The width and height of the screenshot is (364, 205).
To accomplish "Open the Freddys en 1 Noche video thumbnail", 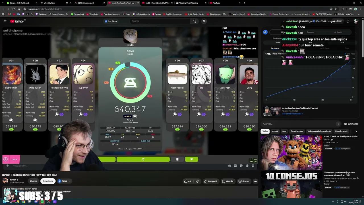I will tap(291, 152).
